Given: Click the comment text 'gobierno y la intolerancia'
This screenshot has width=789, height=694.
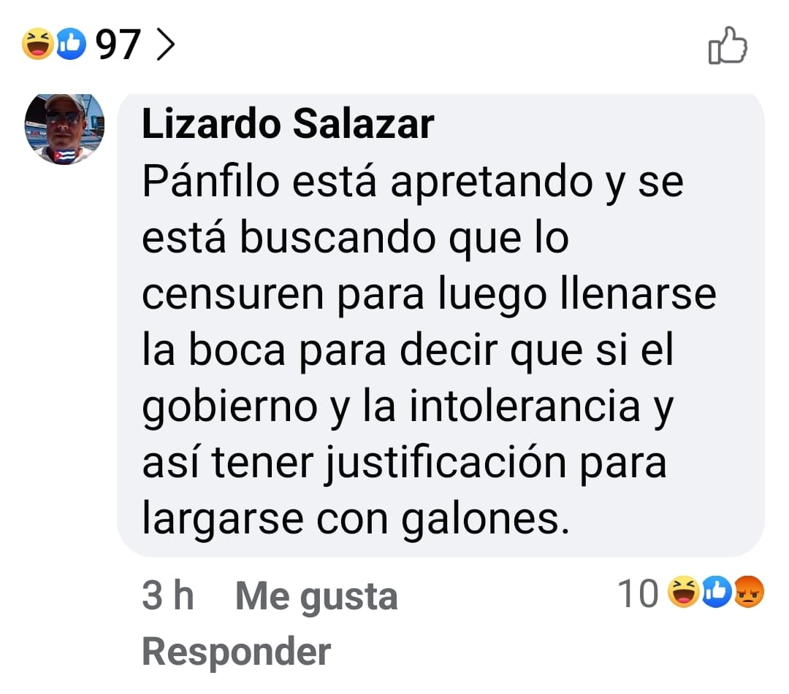Looking at the screenshot, I should tap(391, 406).
